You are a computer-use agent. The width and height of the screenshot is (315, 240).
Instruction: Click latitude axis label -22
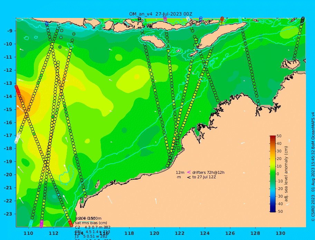tap(8, 201)
